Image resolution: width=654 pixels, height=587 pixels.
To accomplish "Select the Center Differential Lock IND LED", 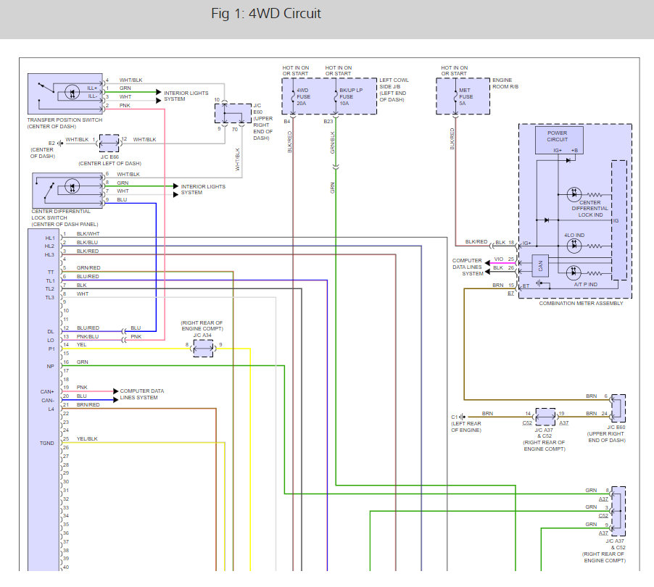I will (x=574, y=194).
